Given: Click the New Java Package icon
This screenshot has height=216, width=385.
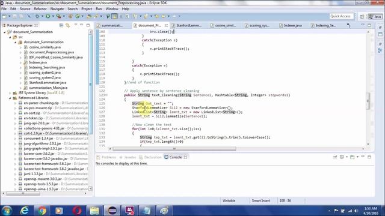Looking at the screenshot, I should pyautogui.click(x=70, y=16).
